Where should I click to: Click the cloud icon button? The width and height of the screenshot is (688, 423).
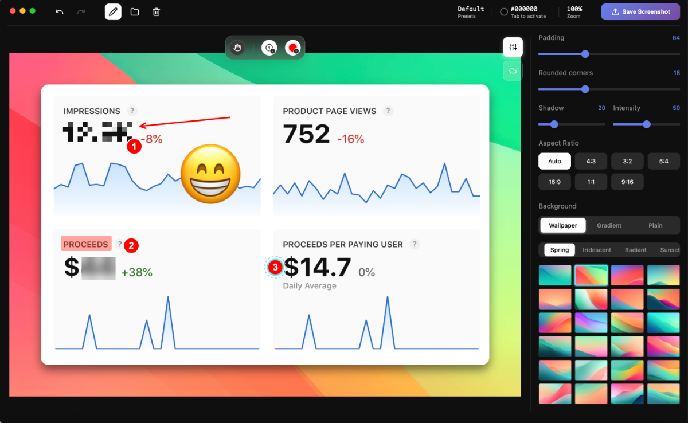pos(513,71)
